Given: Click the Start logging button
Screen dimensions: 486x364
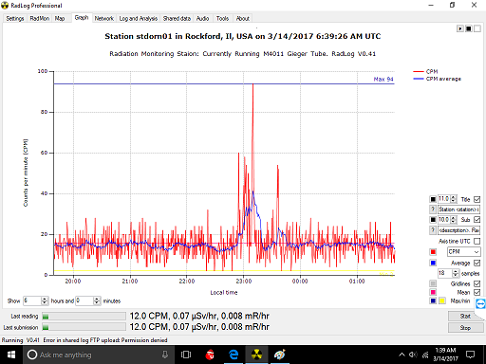Looking at the screenshot, I should click(465, 316).
